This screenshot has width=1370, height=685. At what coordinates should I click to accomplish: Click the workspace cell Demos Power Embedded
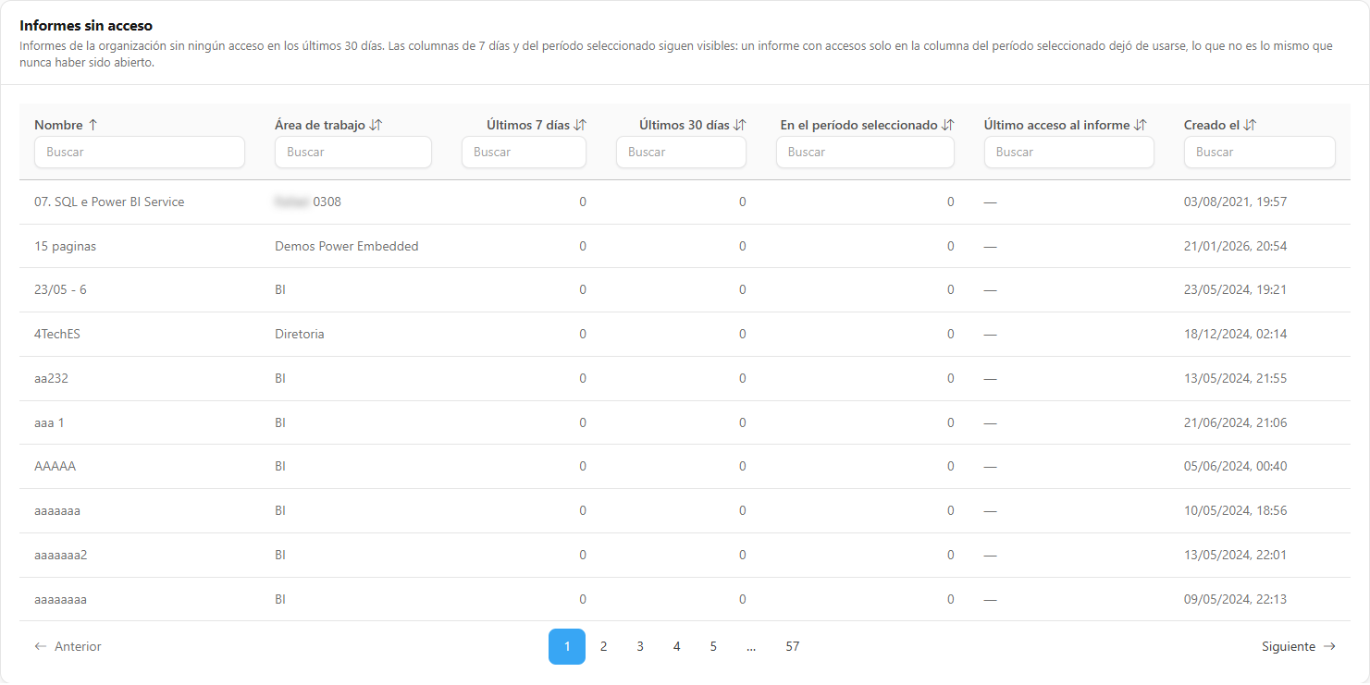coord(347,247)
